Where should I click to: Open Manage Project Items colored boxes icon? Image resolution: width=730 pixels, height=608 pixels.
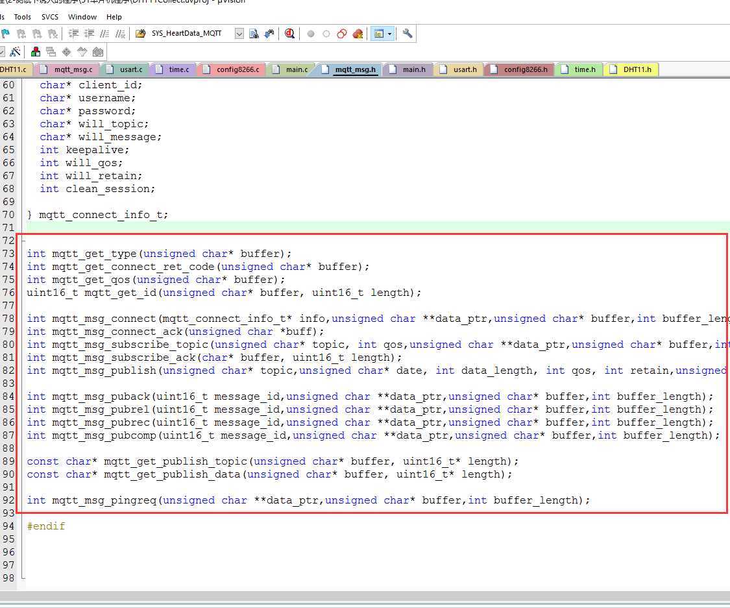tap(36, 52)
